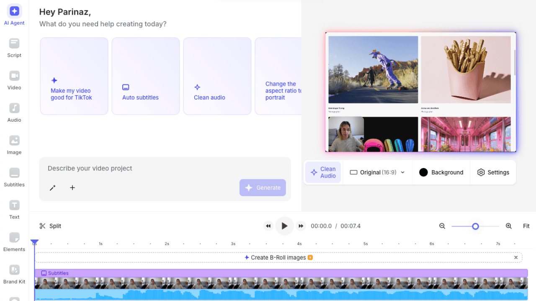Open the Background color options
Screen dimensions: 536x301
click(x=441, y=172)
